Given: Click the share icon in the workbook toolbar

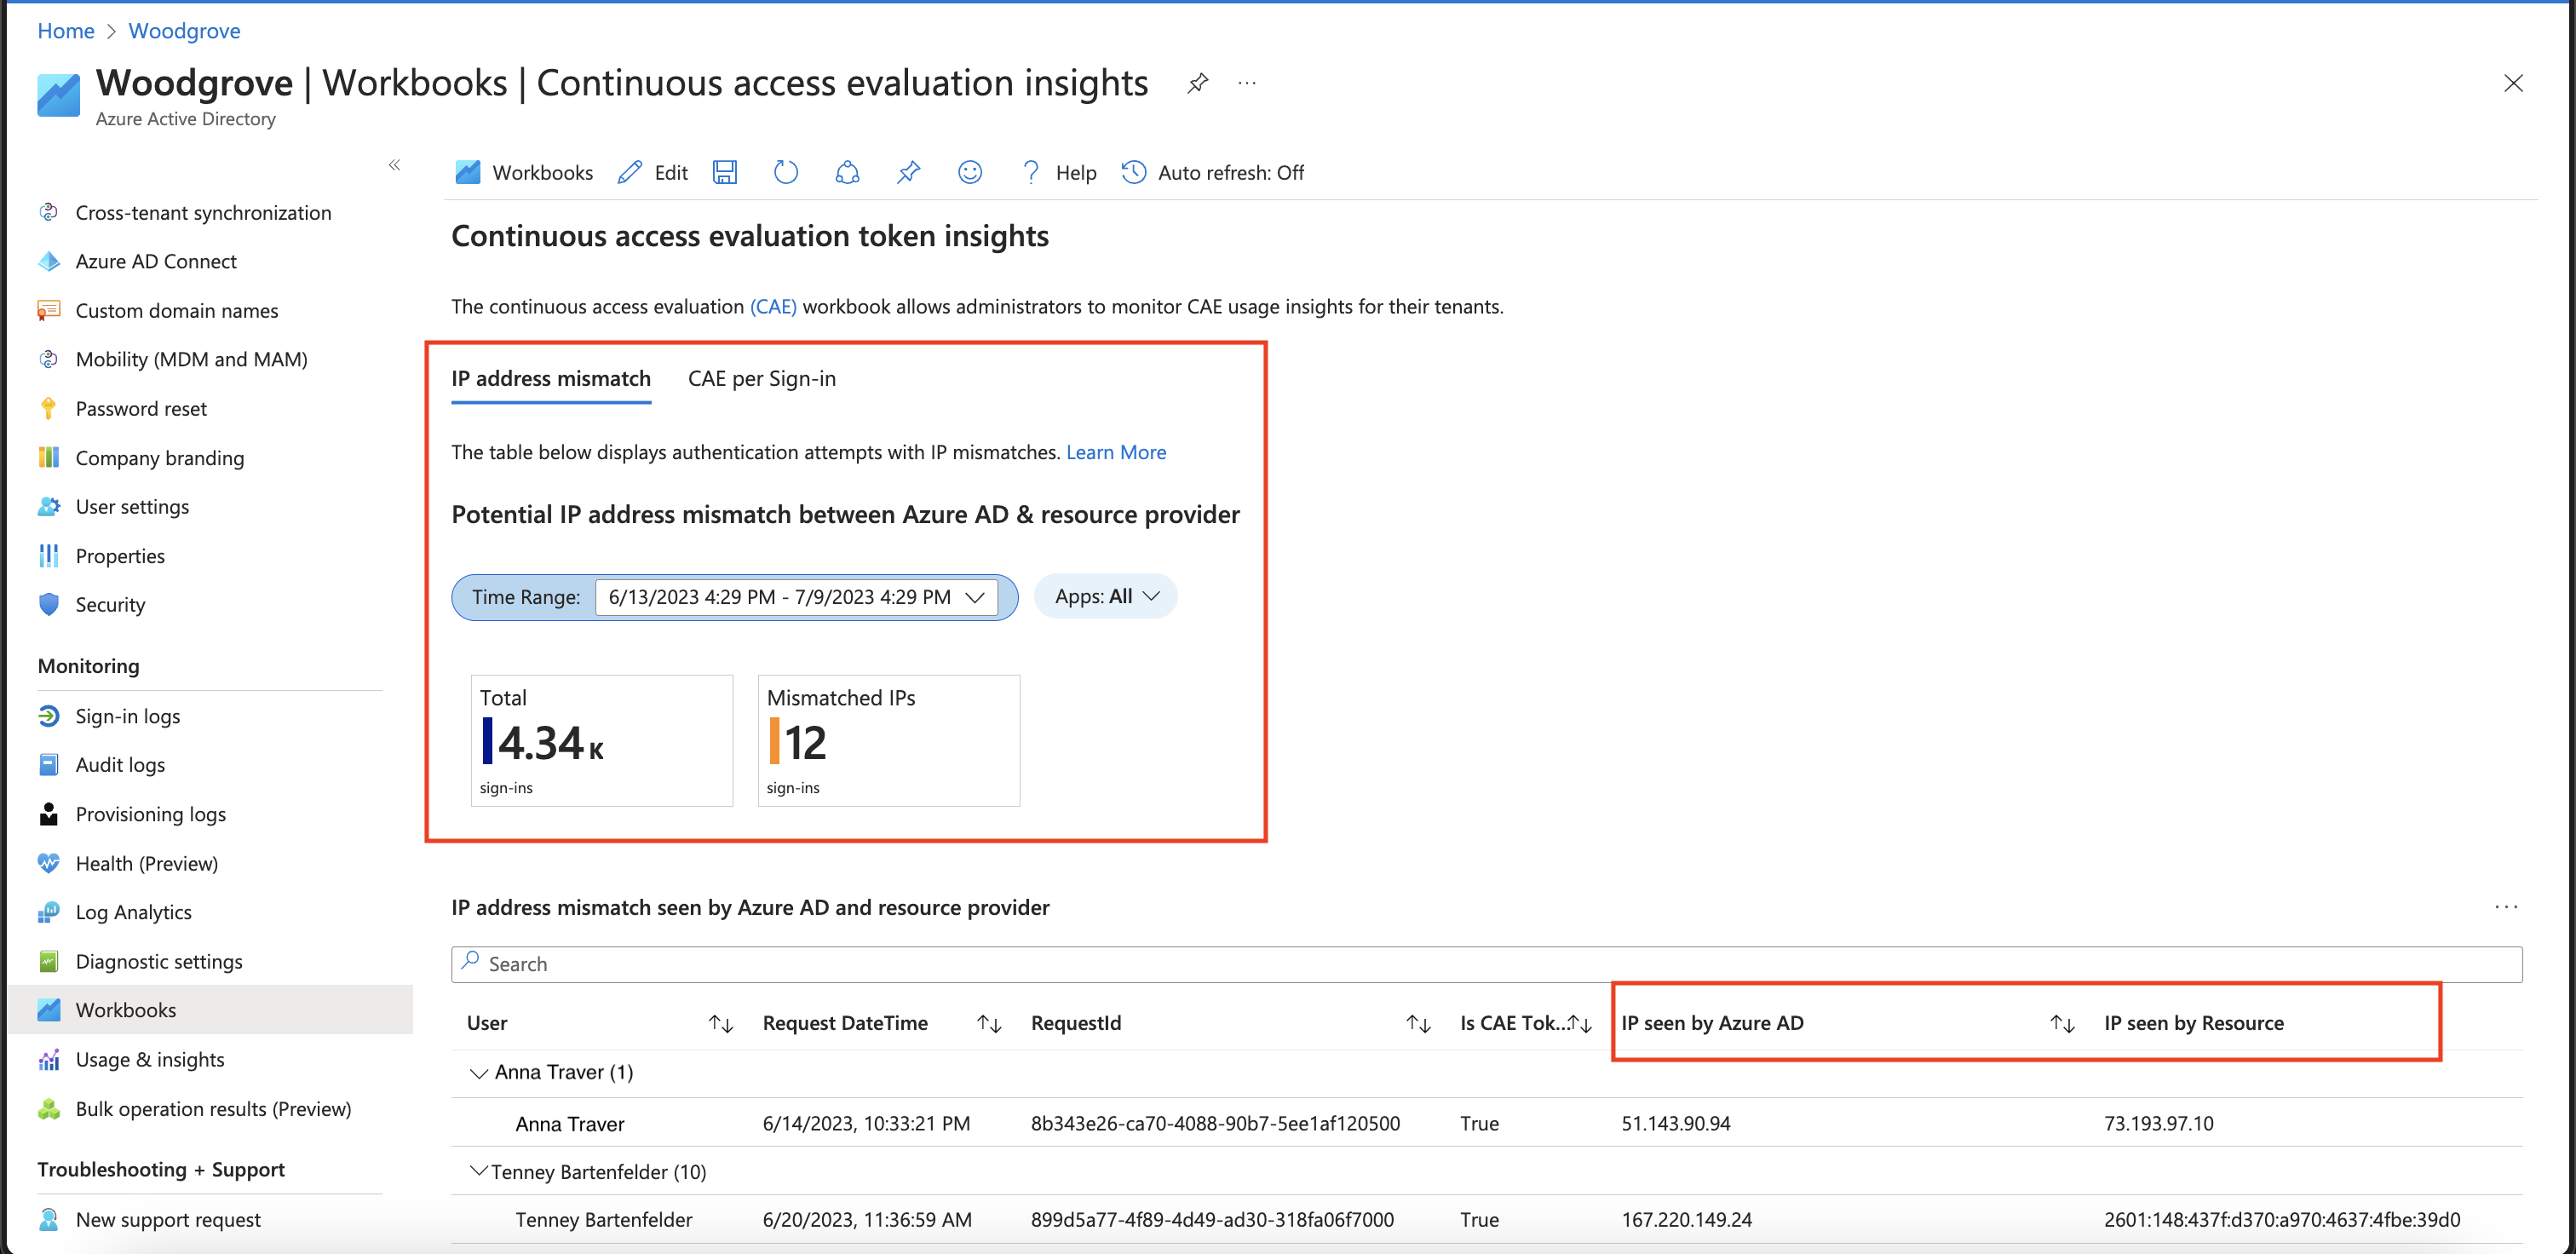Looking at the screenshot, I should point(847,172).
